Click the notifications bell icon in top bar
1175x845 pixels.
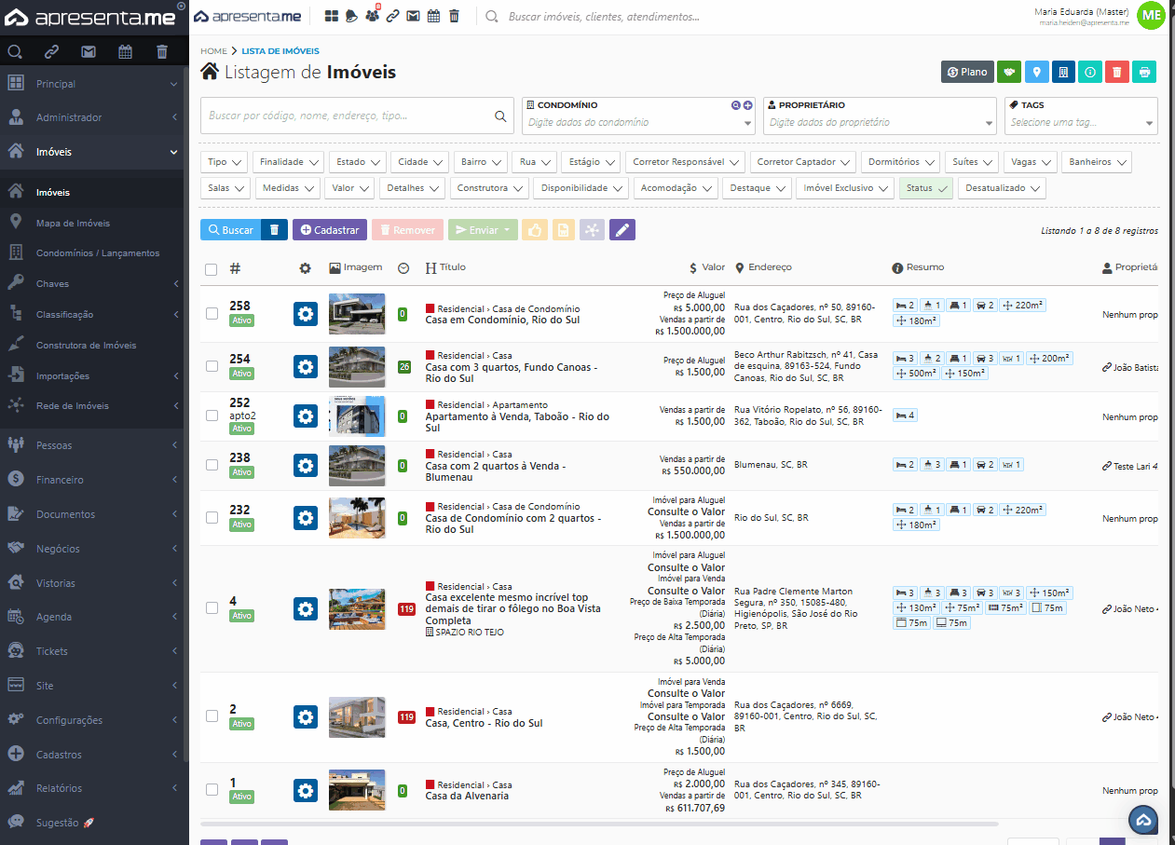(x=352, y=16)
